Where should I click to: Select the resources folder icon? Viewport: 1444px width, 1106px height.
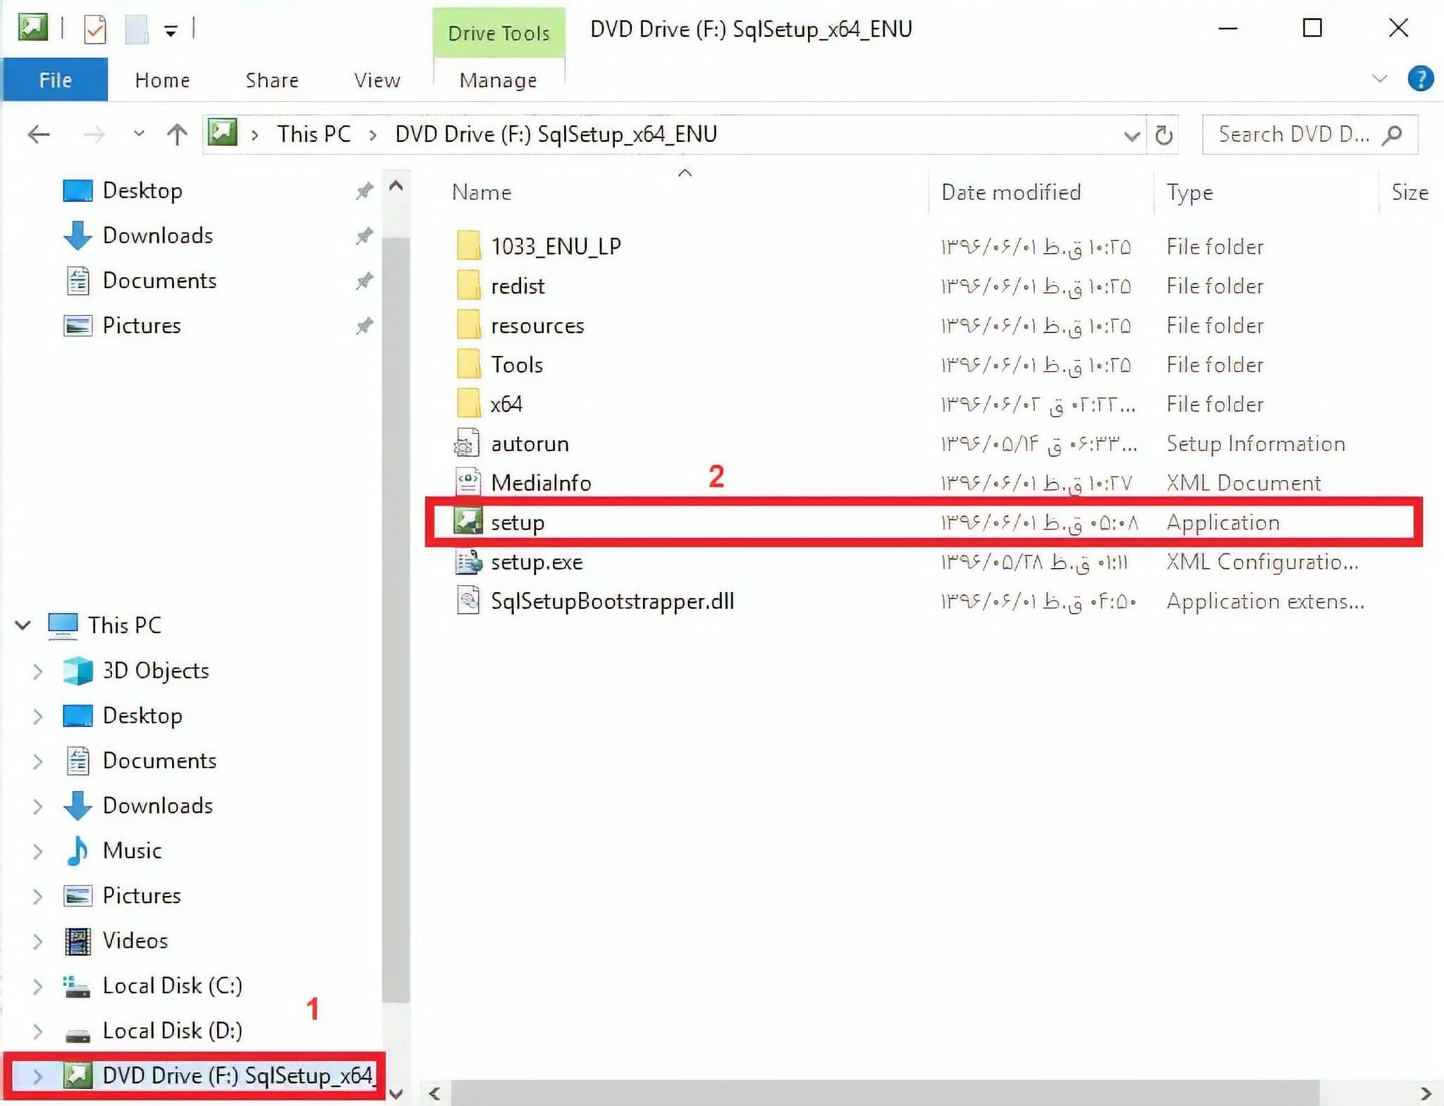468,324
